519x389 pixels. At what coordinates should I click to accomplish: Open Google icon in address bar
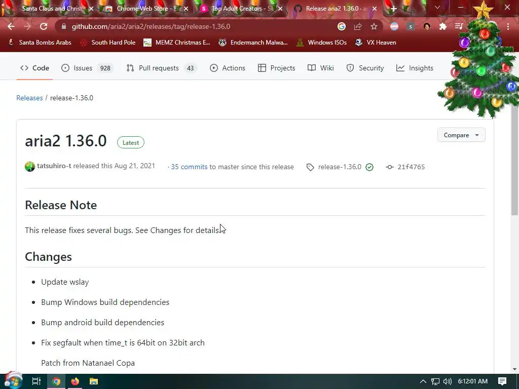point(342,26)
